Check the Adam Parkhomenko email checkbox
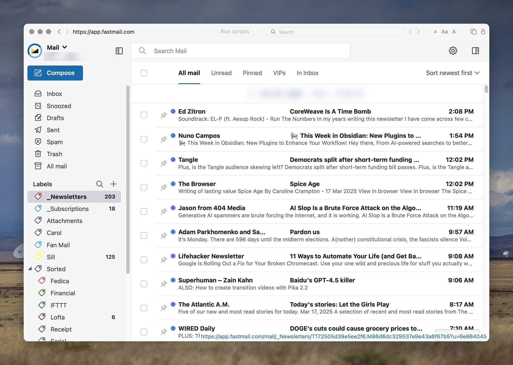Image resolution: width=513 pixels, height=365 pixels. pyautogui.click(x=144, y=235)
